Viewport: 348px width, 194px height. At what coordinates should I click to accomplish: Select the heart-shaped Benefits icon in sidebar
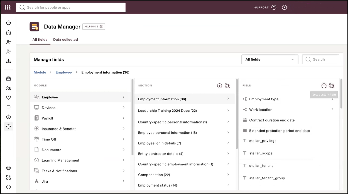pyautogui.click(x=8, y=98)
